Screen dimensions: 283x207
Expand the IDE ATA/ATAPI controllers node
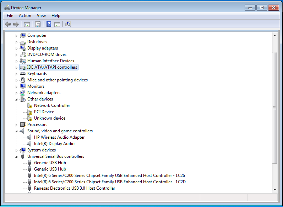click(x=16, y=68)
